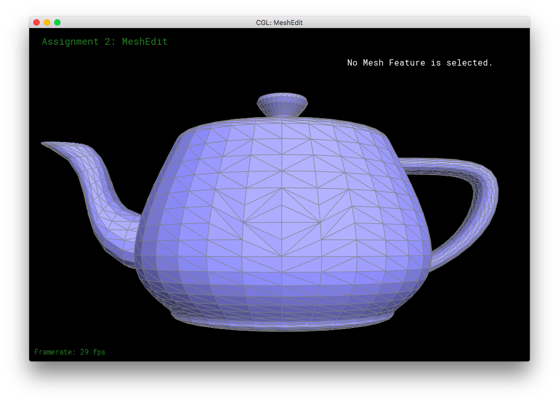Click the 'No Mesh Feature is selected.' message
Viewport: 559px width, 403px height.
[420, 62]
